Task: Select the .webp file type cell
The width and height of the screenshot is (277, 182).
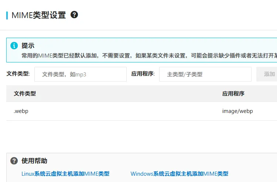Action: (x=21, y=111)
